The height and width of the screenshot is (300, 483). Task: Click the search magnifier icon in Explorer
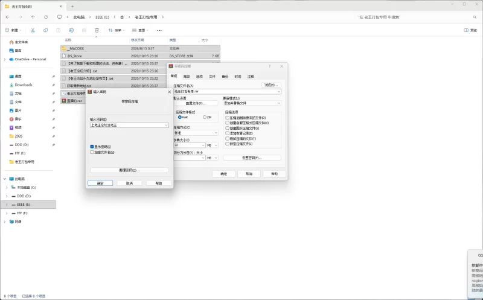(x=475, y=17)
